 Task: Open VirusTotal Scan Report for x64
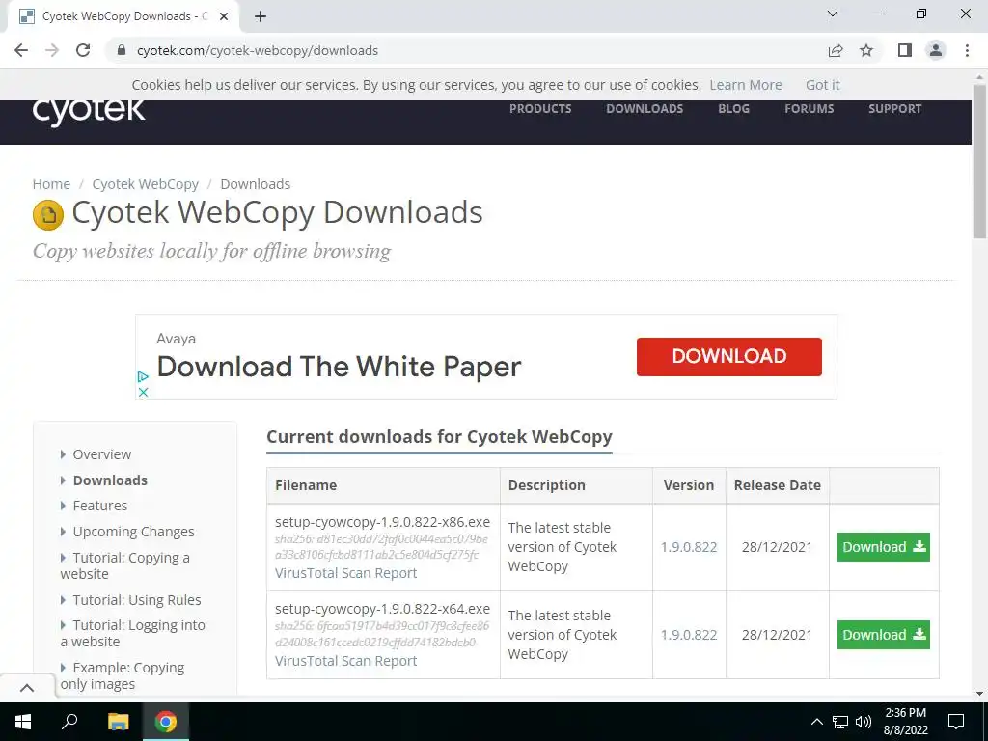coord(346,660)
